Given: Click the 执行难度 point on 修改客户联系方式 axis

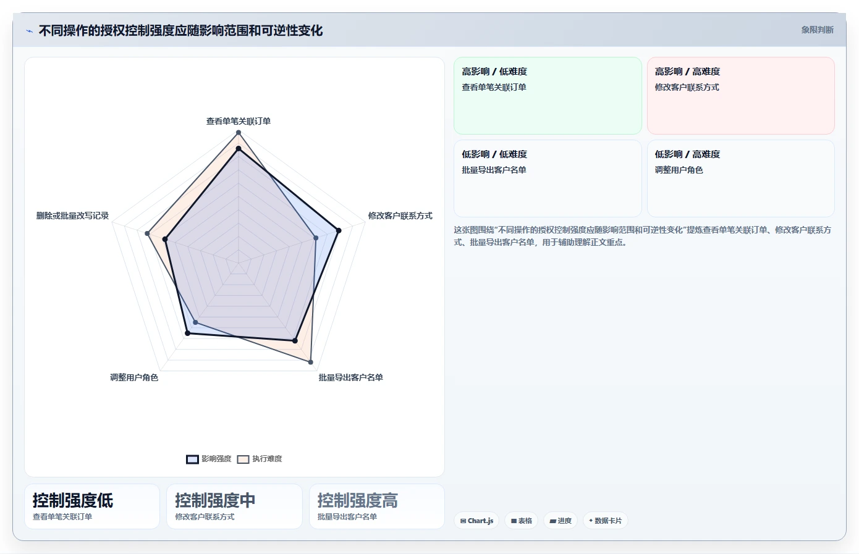Looking at the screenshot, I should click(x=316, y=238).
